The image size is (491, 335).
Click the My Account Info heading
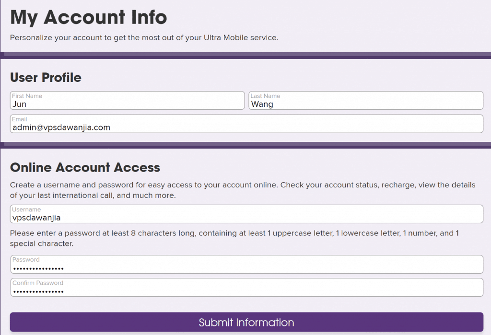[89, 18]
